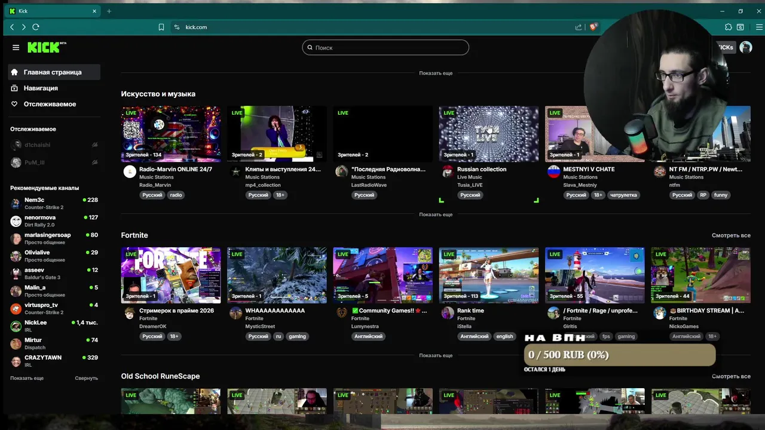Click the bookmark icon in address bar
Screen dimensions: 765x430
tap(161, 27)
